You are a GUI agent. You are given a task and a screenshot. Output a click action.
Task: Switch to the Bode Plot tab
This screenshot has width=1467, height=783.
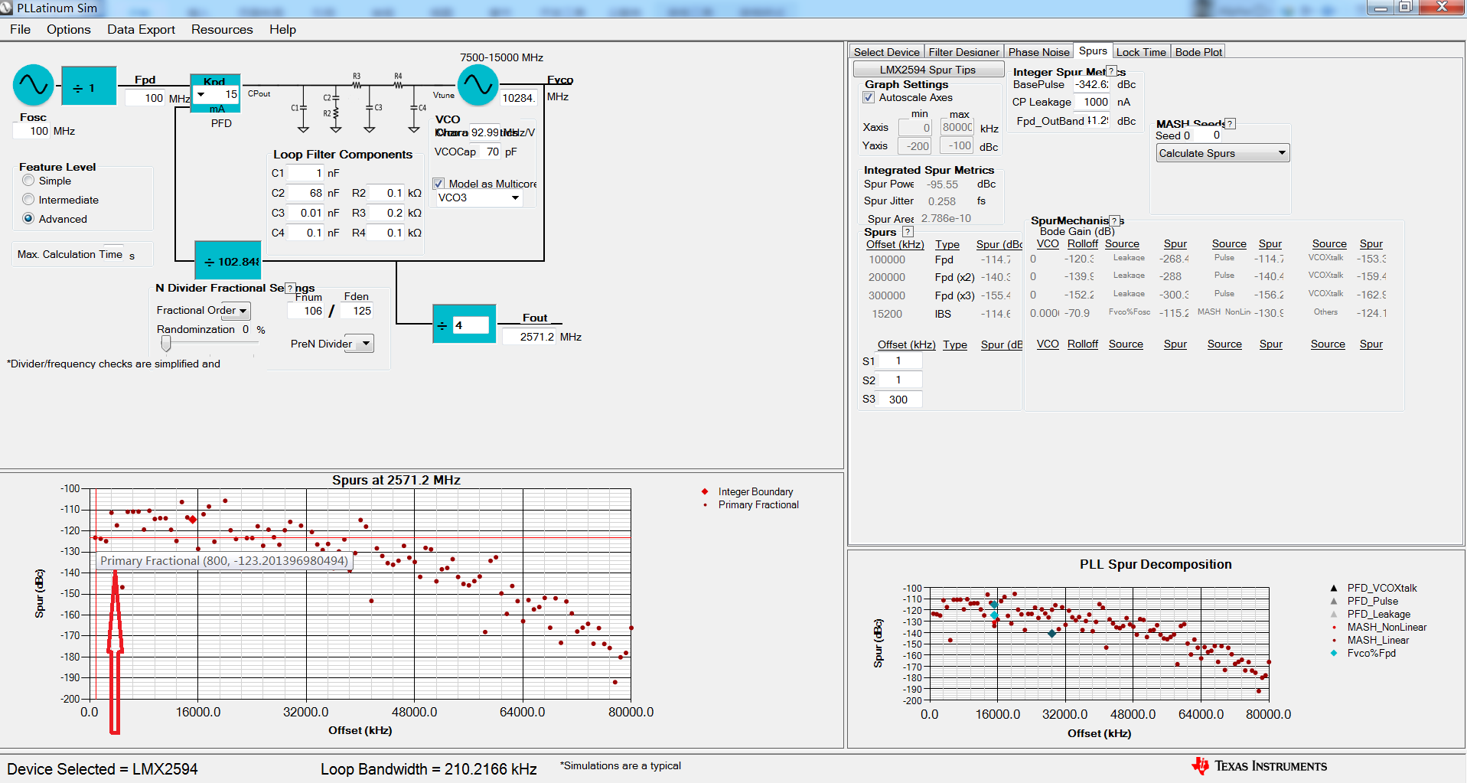pyautogui.click(x=1198, y=52)
